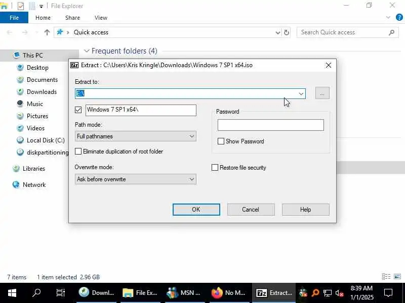This screenshot has height=303, width=405.
Task: Click the blue Help question mark icon
Action: tap(399, 18)
